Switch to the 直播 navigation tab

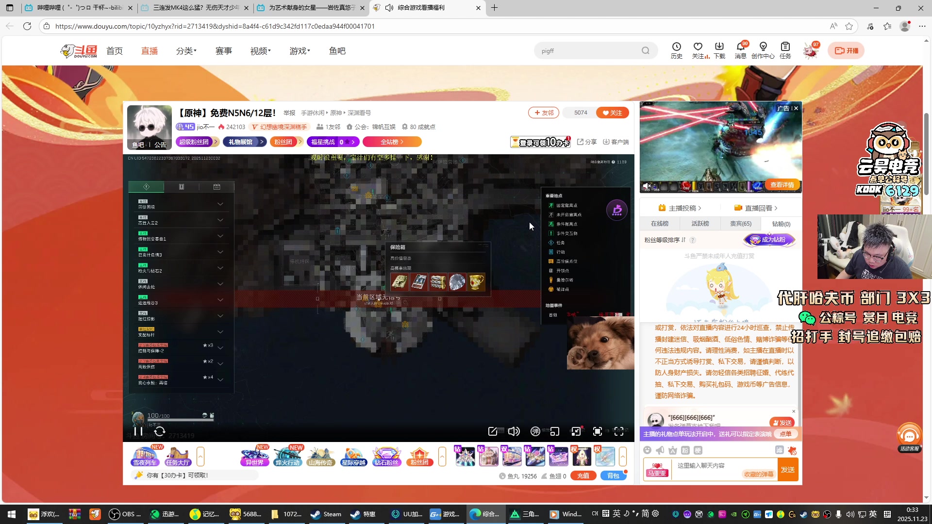[149, 50]
